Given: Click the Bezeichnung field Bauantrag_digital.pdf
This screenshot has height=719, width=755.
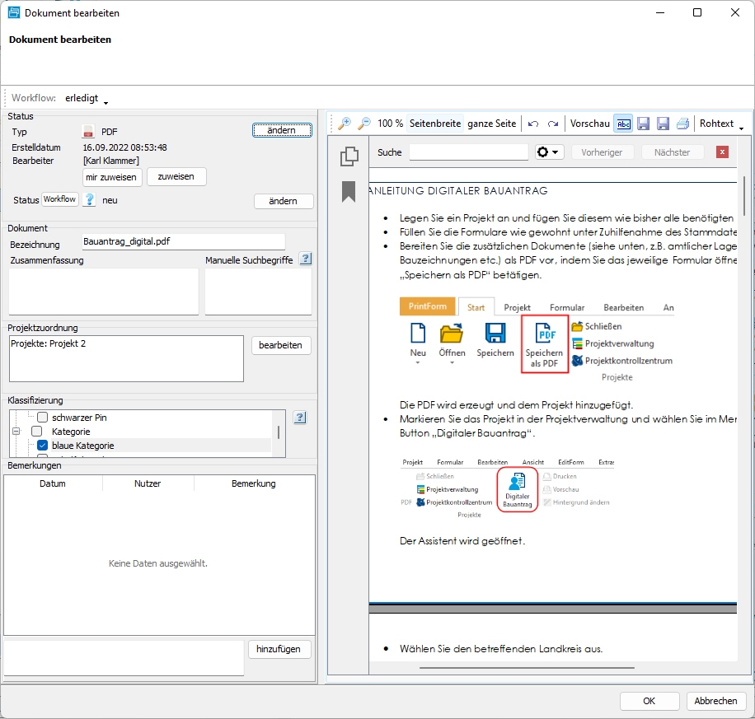Looking at the screenshot, I should pyautogui.click(x=184, y=241).
